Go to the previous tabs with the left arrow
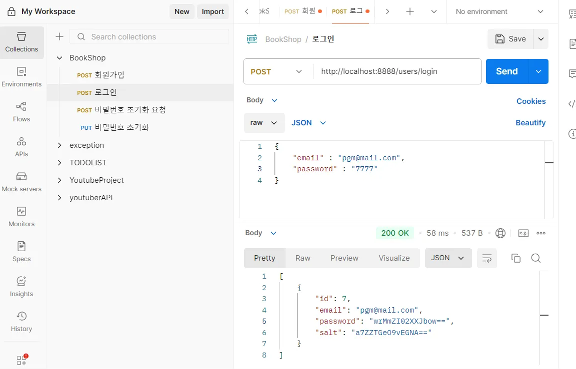Viewport: 576px width, 369px height. 247,12
